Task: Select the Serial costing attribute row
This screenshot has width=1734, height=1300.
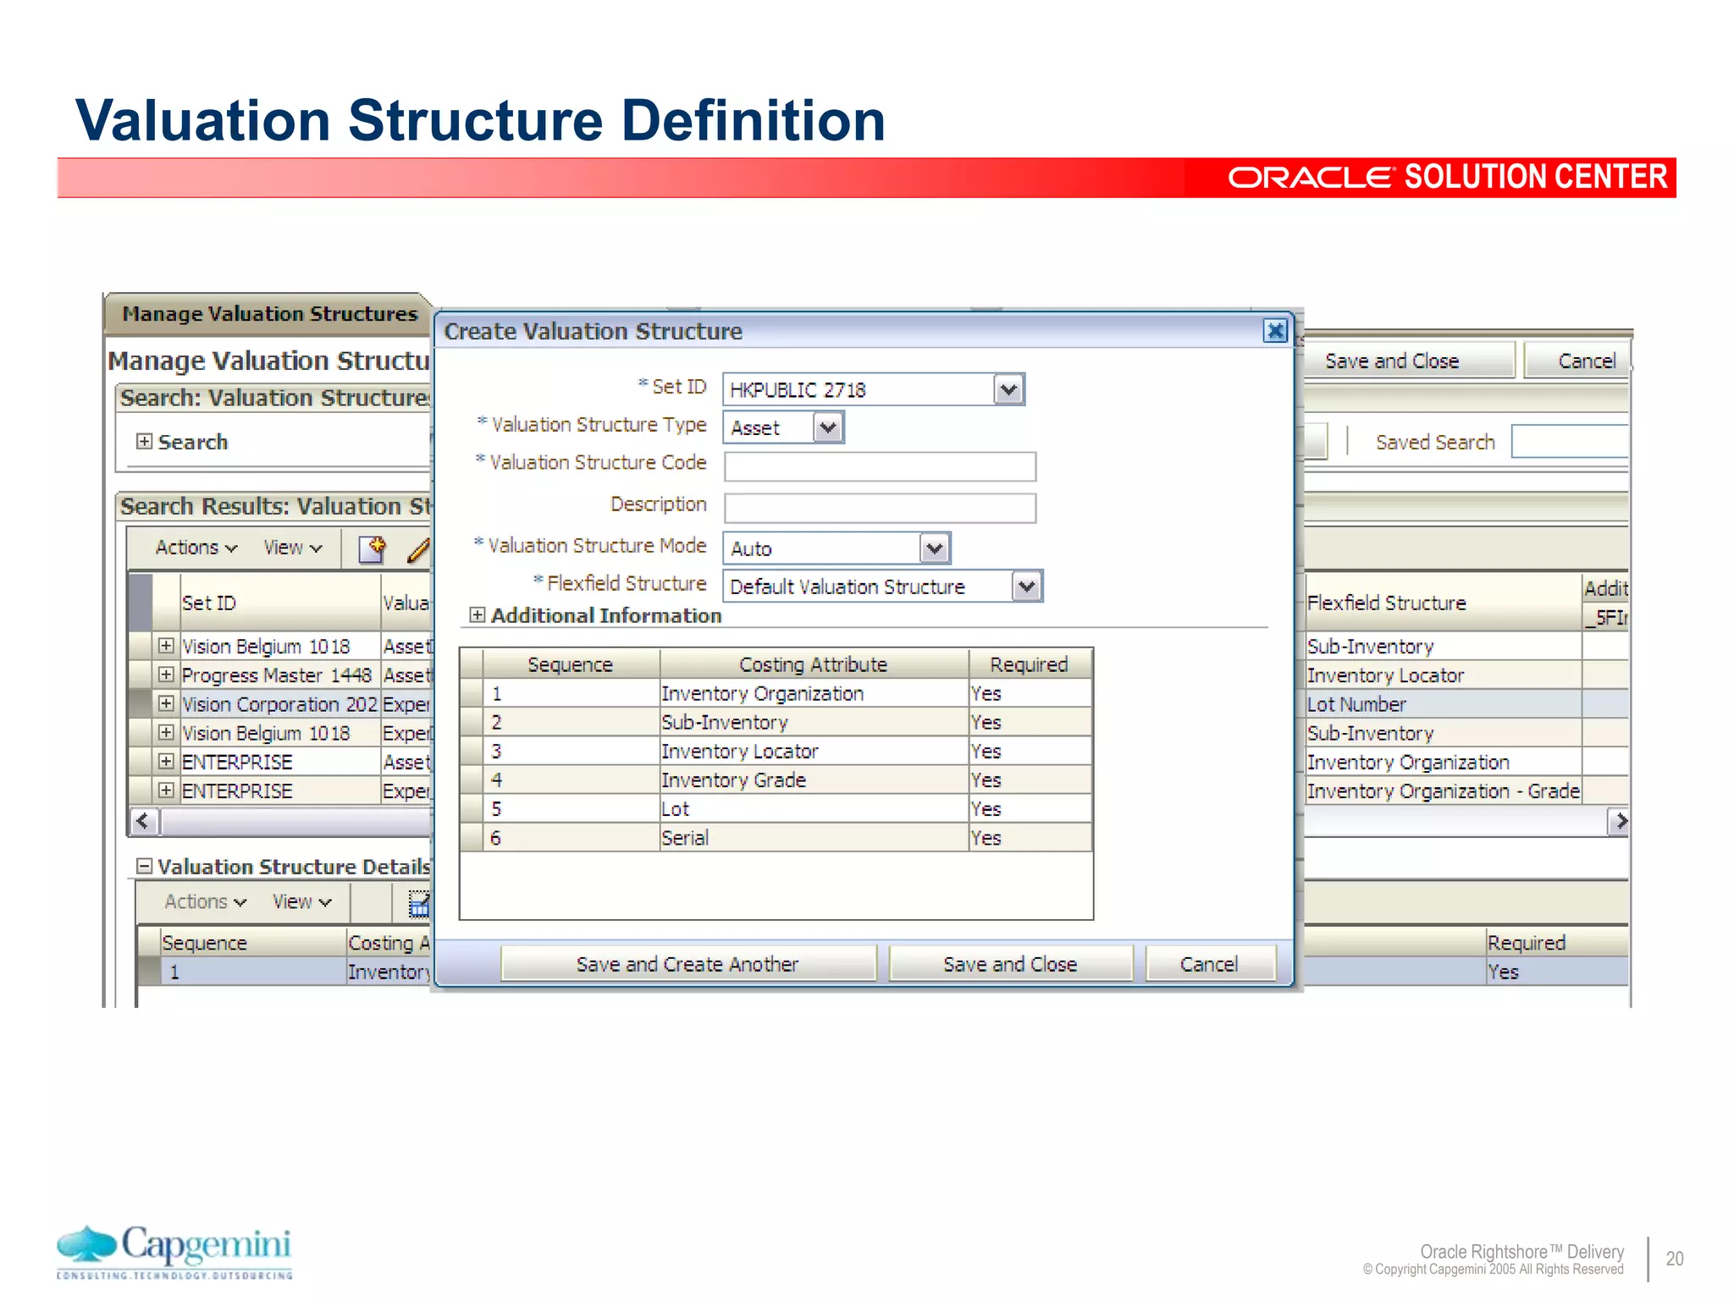Action: tap(776, 837)
